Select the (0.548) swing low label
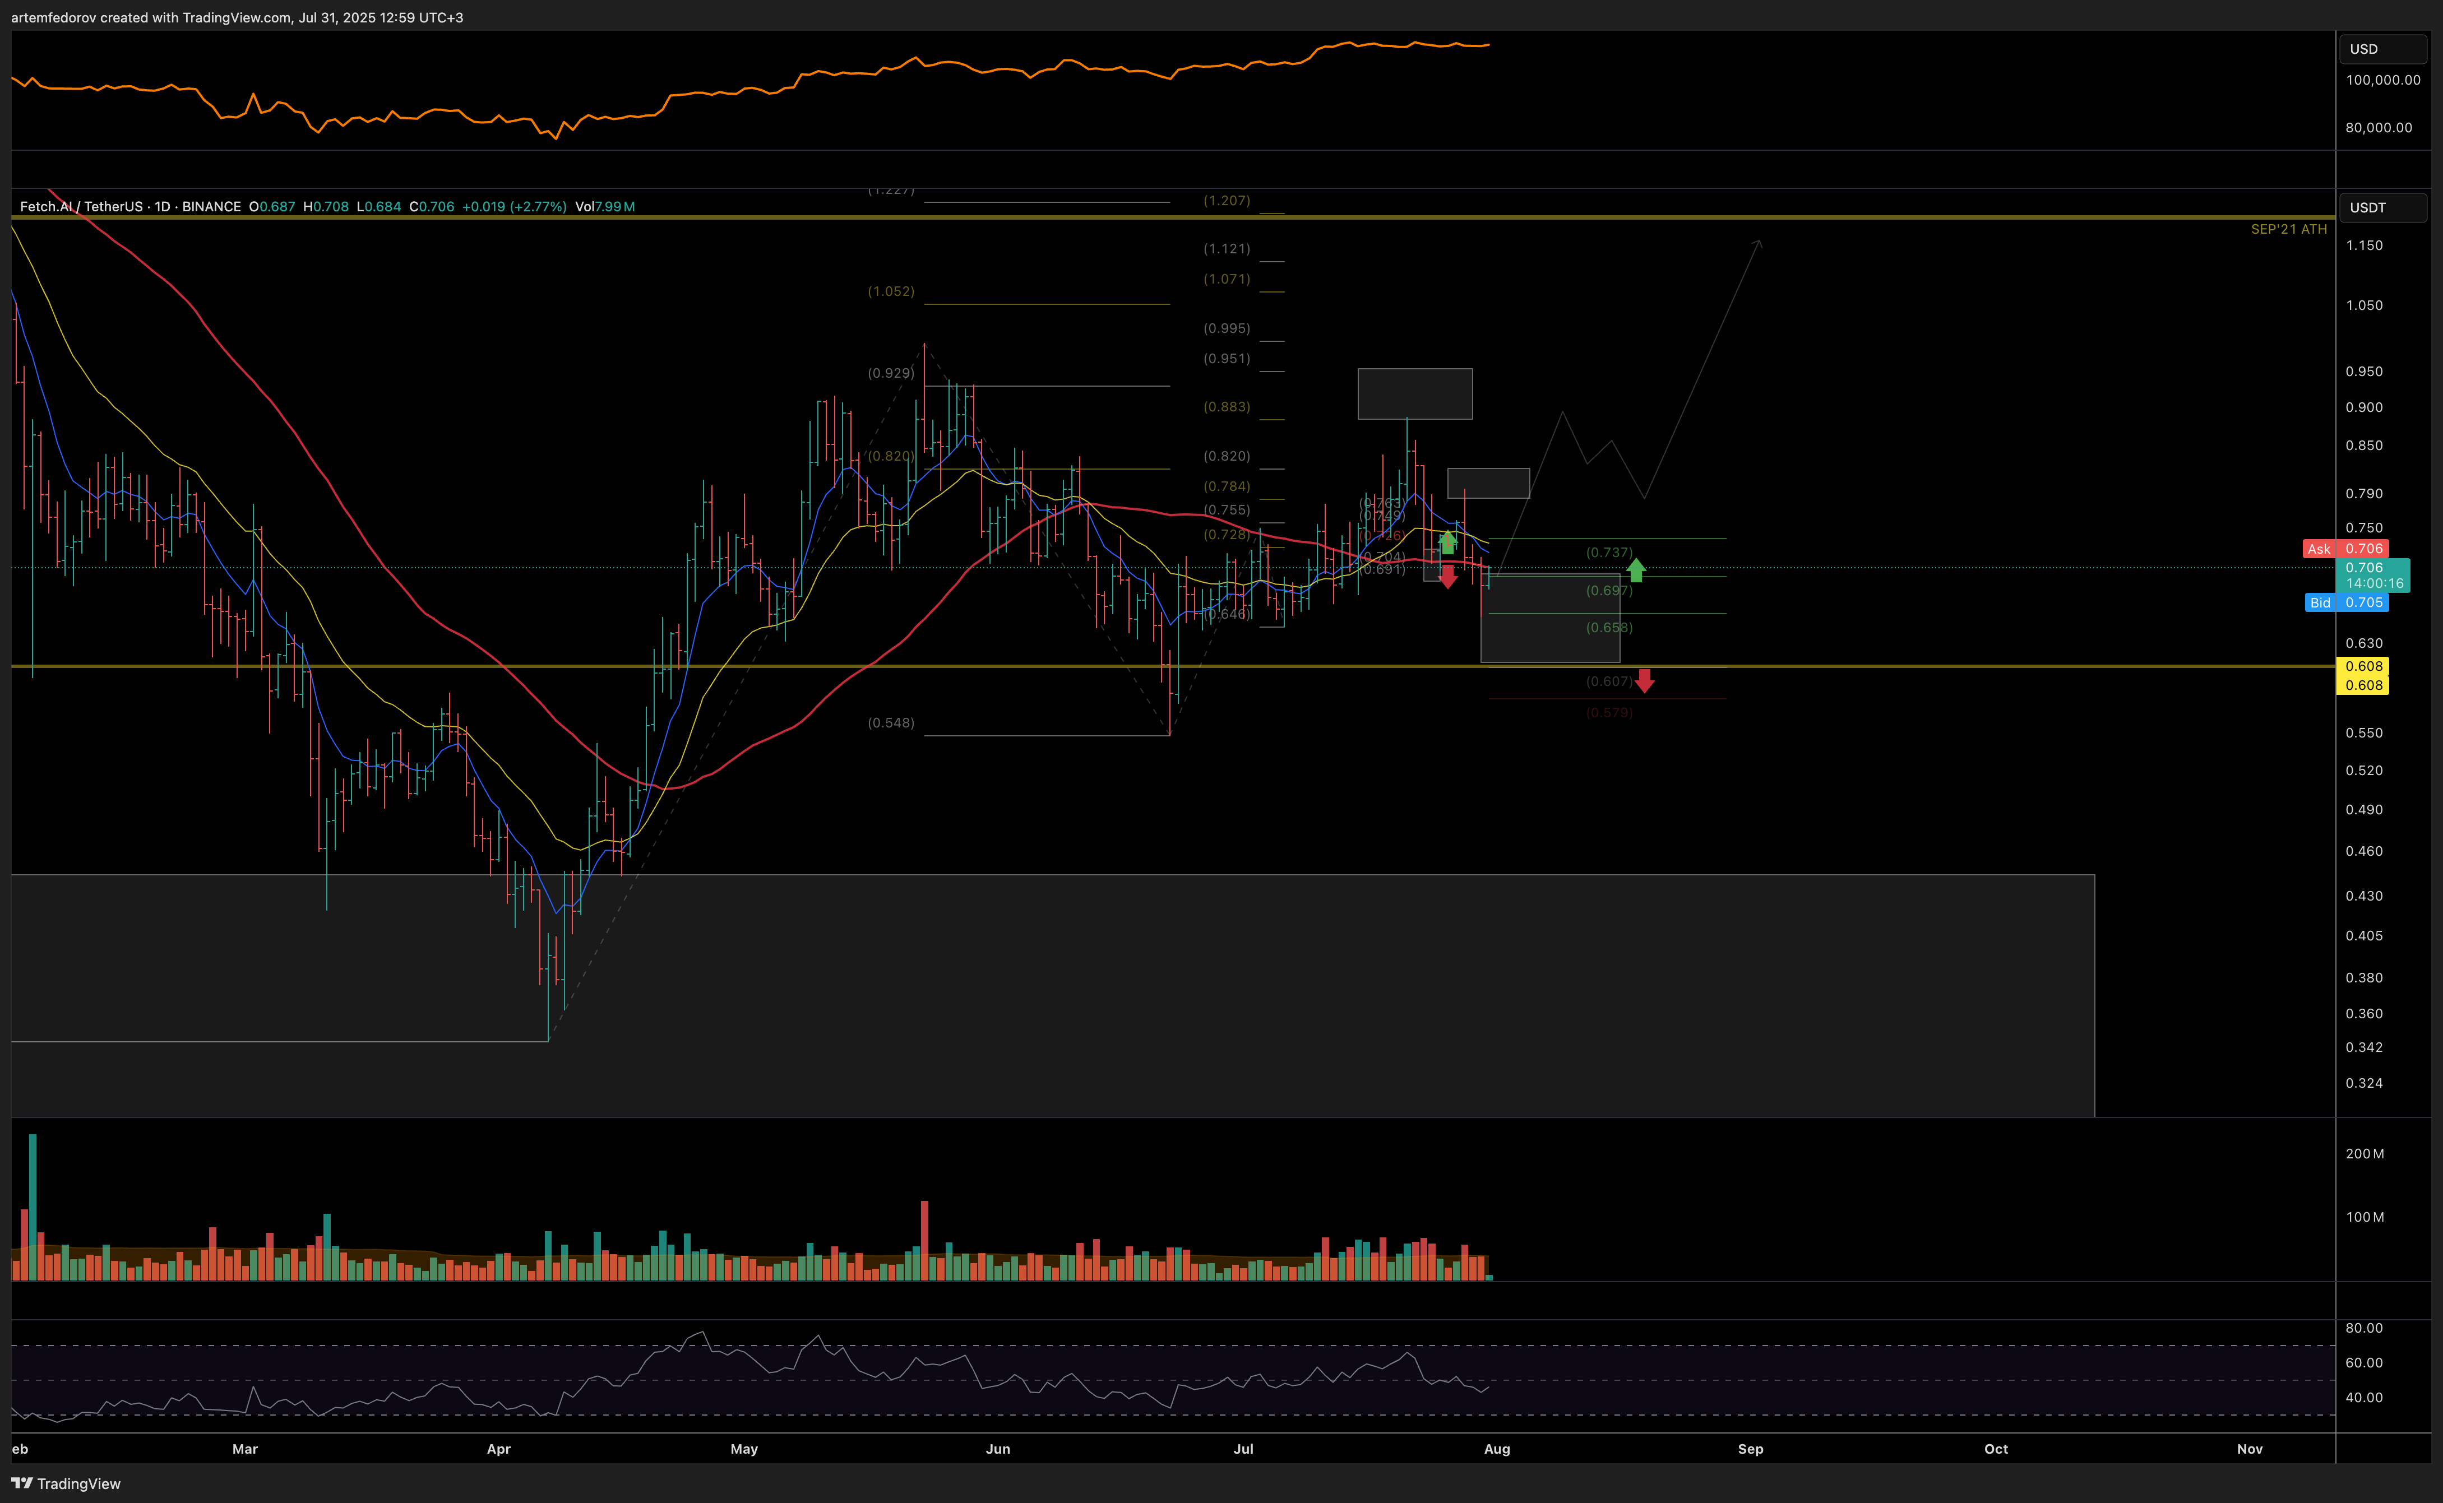2443x1503 pixels. click(890, 723)
